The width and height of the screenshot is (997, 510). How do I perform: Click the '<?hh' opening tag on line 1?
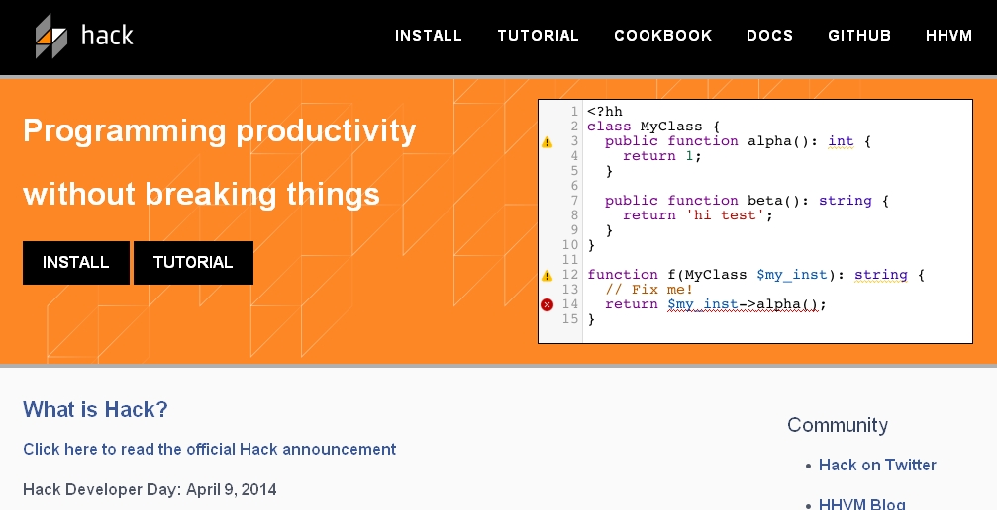pos(605,112)
